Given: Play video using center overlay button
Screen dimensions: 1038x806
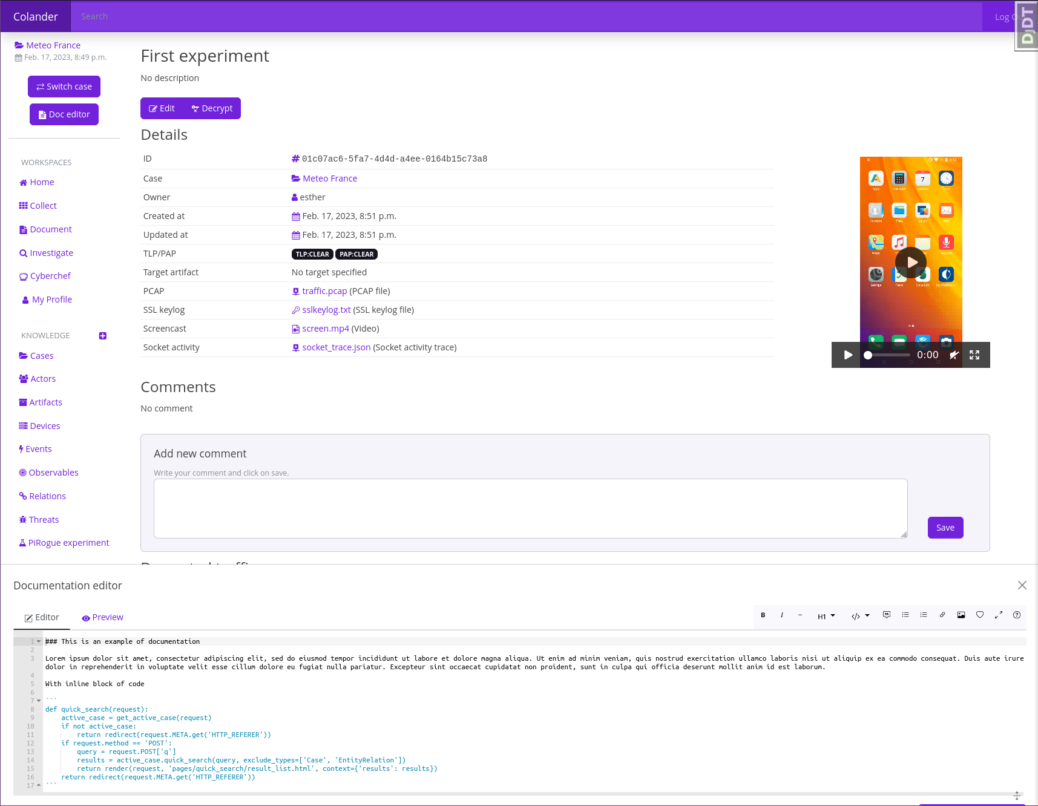Looking at the screenshot, I should 911,262.
